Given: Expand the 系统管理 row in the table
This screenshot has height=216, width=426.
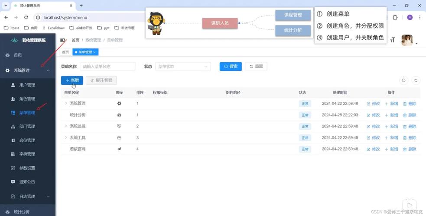Looking at the screenshot, I should 66,104.
